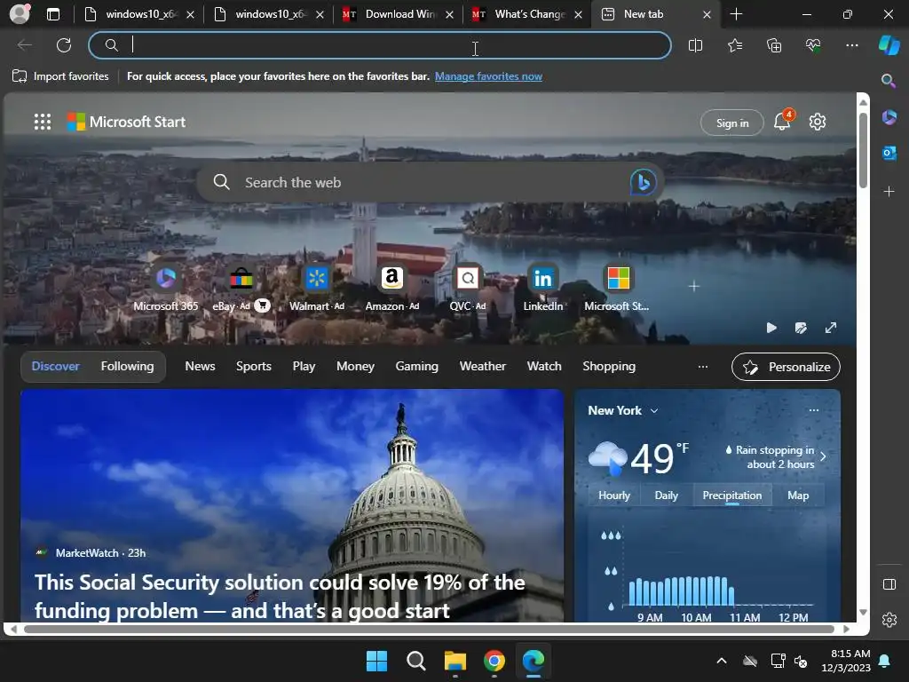This screenshot has width=909, height=682.
Task: Open the Microsoft St... quick link tile
Action: click(x=618, y=289)
